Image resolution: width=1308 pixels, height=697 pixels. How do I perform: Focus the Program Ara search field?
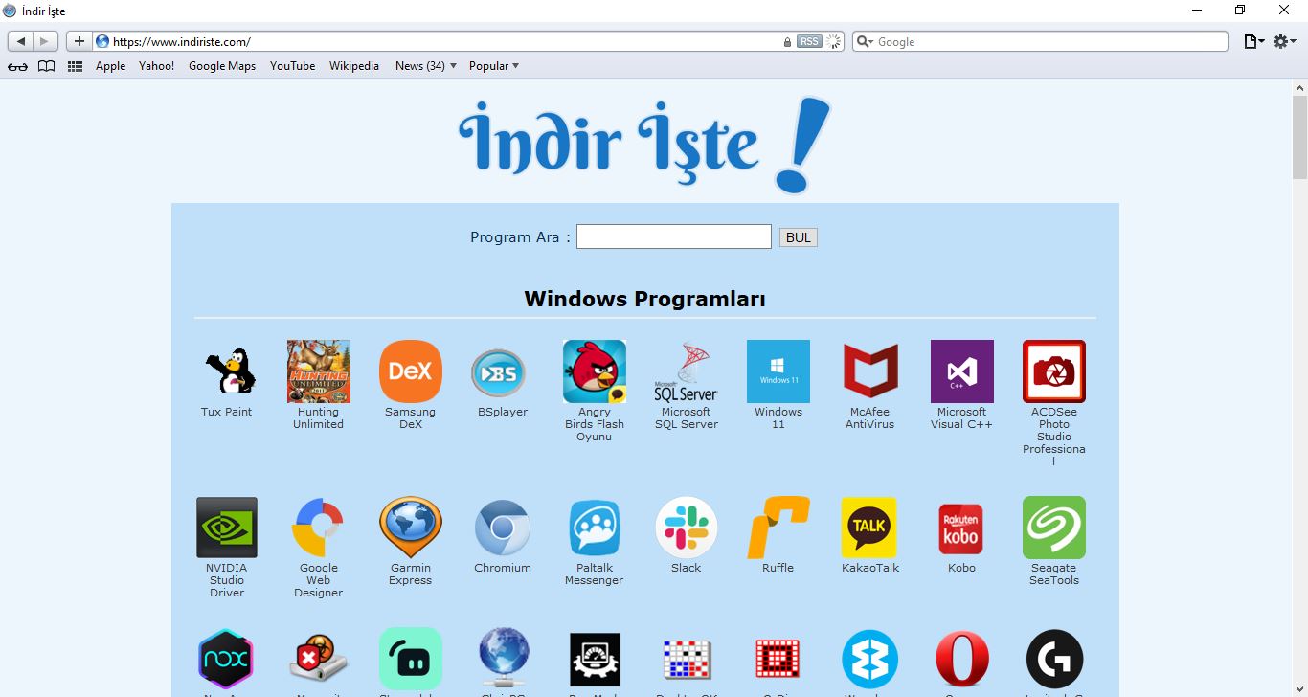(x=674, y=236)
